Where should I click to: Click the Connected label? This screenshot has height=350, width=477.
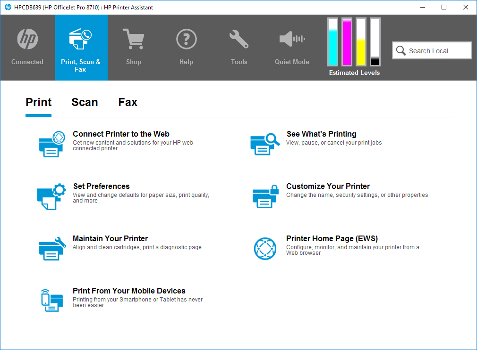pos(27,62)
